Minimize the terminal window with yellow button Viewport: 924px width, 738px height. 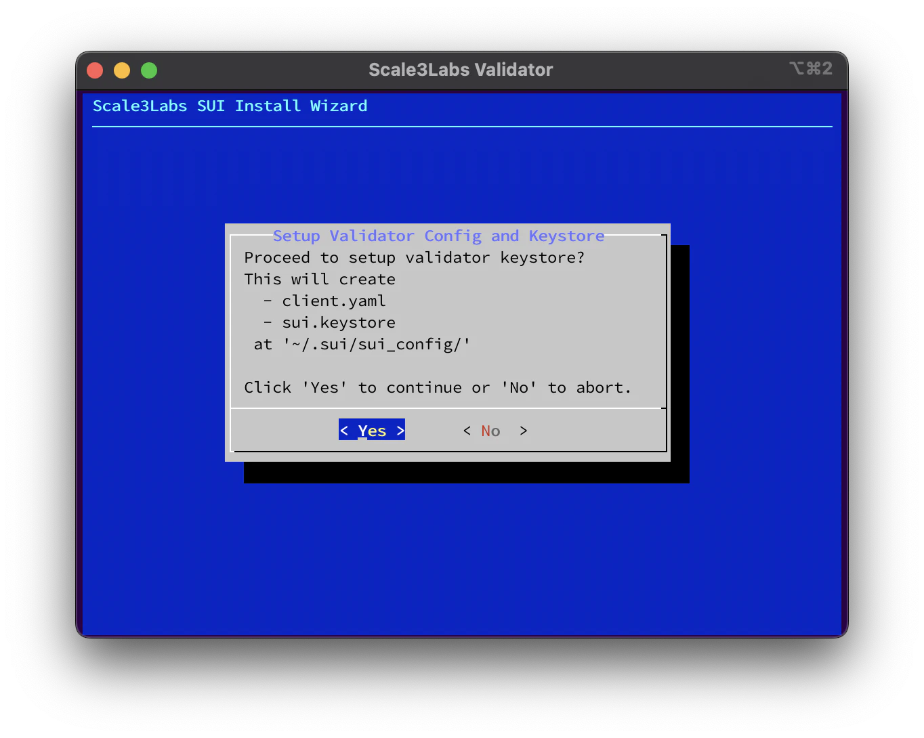122,70
